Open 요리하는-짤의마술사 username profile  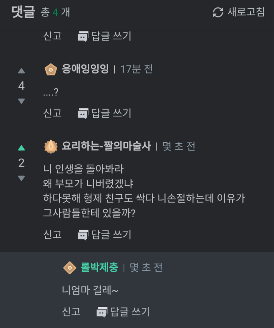106,146
